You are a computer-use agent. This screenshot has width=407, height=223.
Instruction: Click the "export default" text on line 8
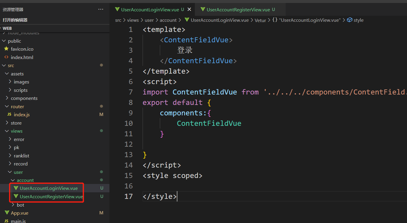pyautogui.click(x=173, y=103)
